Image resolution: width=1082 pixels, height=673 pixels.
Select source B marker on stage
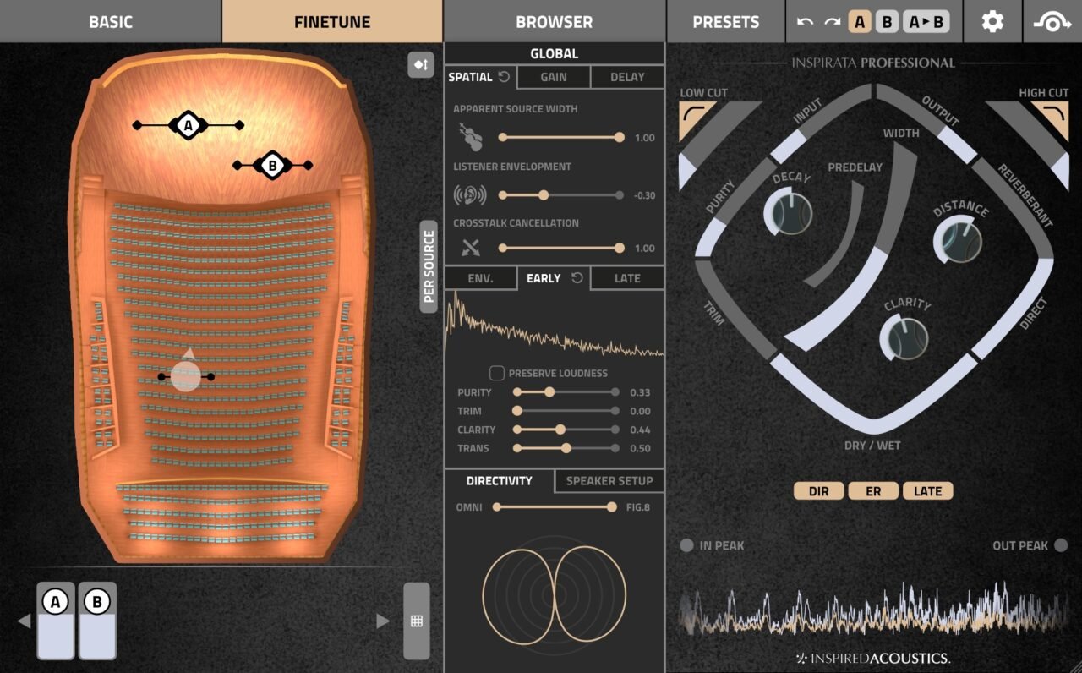271,166
